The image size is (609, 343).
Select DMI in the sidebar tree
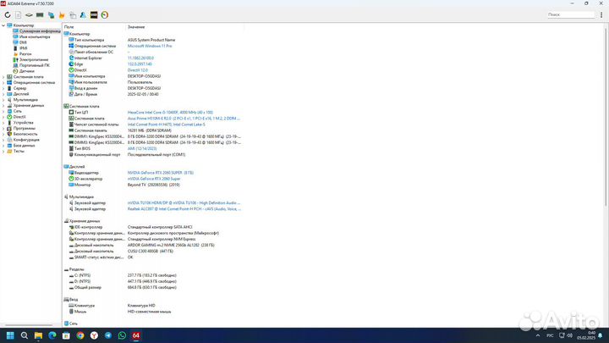click(22, 42)
